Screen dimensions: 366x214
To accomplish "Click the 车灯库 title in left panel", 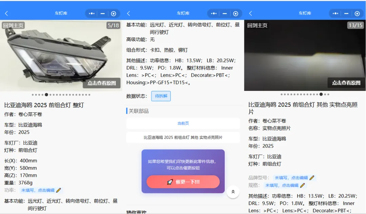I will [x=61, y=13].
